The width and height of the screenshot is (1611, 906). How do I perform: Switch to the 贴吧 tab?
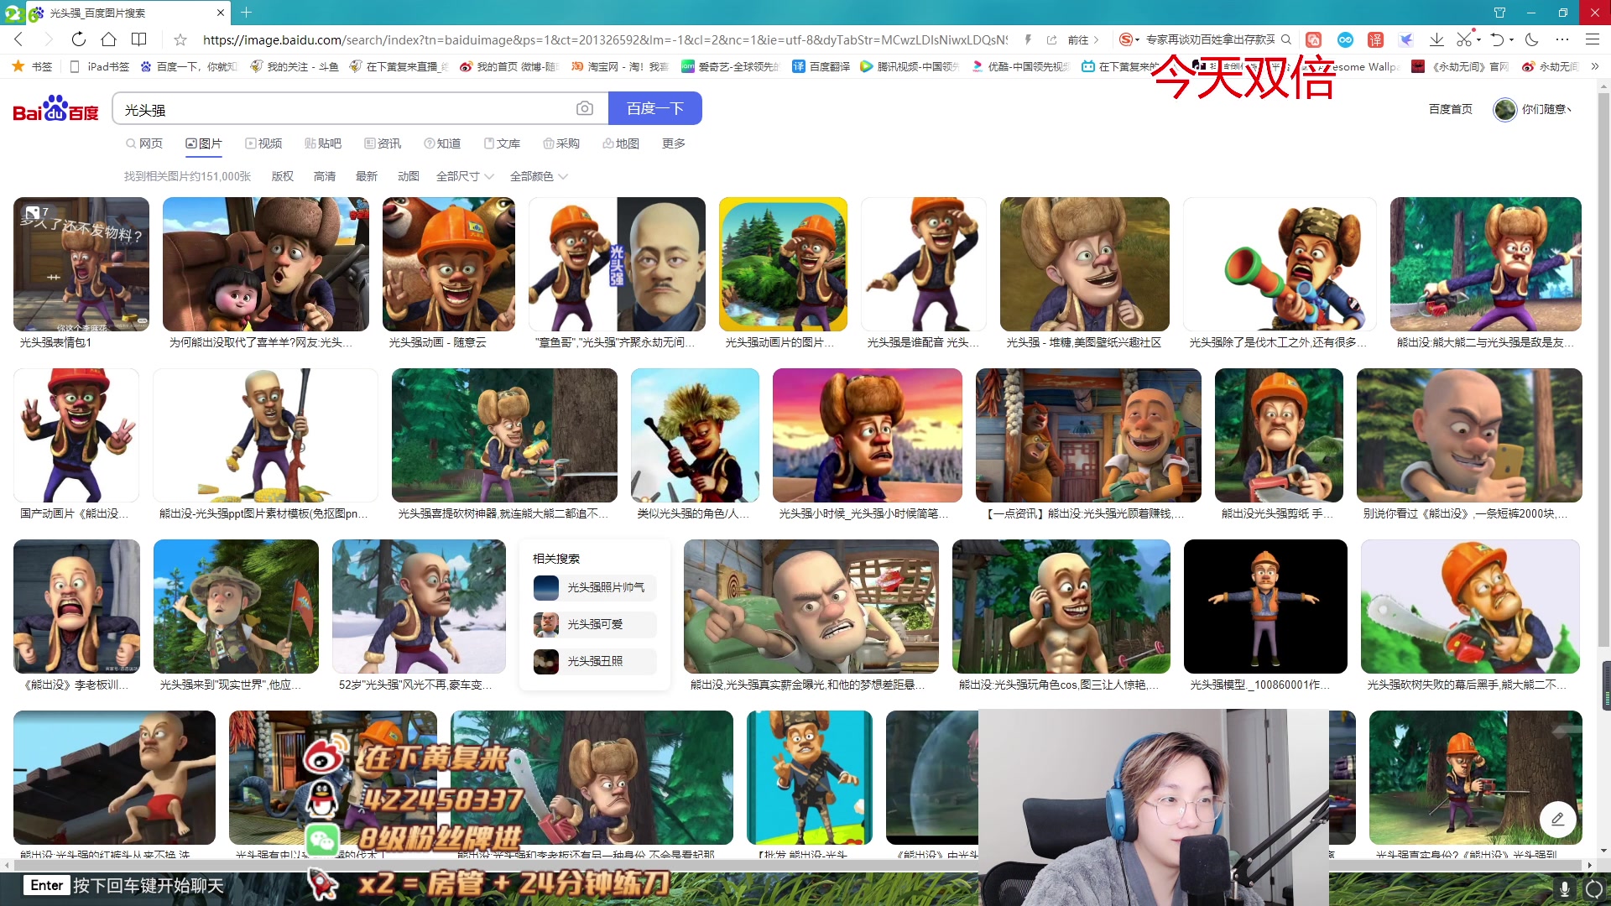pyautogui.click(x=323, y=143)
